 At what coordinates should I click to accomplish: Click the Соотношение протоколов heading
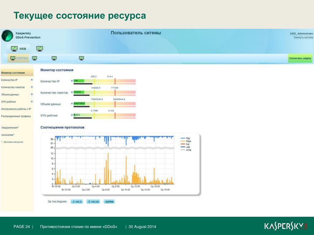62,127
